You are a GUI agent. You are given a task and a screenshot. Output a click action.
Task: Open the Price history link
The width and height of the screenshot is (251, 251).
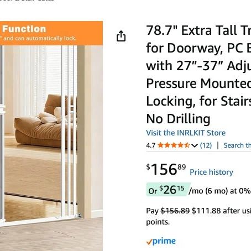(x=211, y=172)
